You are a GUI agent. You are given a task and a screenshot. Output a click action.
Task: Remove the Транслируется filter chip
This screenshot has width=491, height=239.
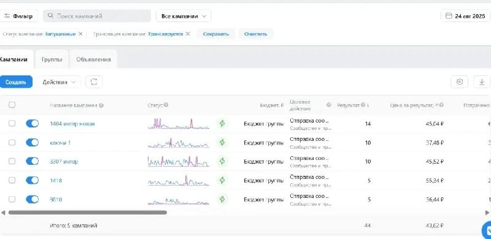tap(188, 34)
